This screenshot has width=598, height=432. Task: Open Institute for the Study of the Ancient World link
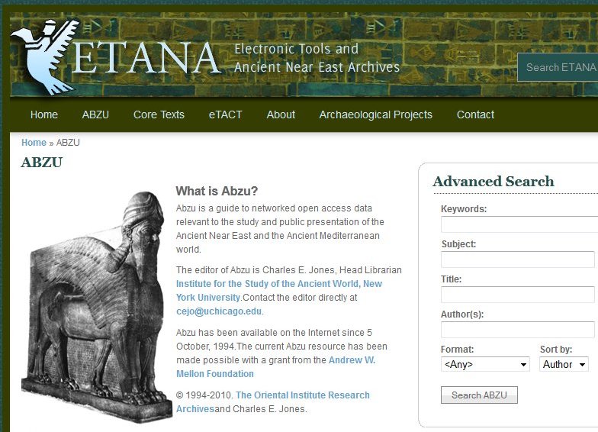click(279, 290)
